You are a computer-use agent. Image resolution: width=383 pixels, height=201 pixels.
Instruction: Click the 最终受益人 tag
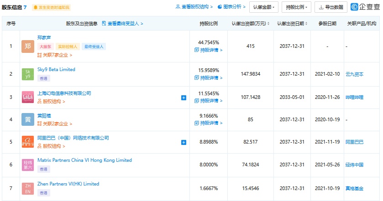coord(94,46)
